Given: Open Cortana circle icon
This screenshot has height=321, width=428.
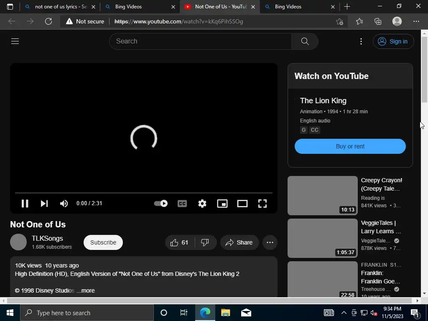Looking at the screenshot, I should 164,313.
